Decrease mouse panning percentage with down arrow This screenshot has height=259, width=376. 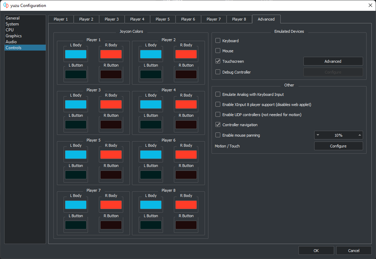point(318,135)
